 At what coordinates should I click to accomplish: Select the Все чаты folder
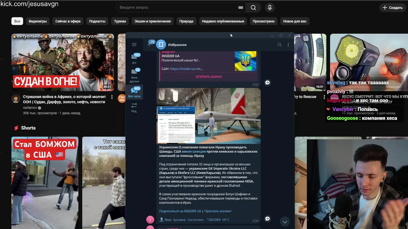pos(135,92)
